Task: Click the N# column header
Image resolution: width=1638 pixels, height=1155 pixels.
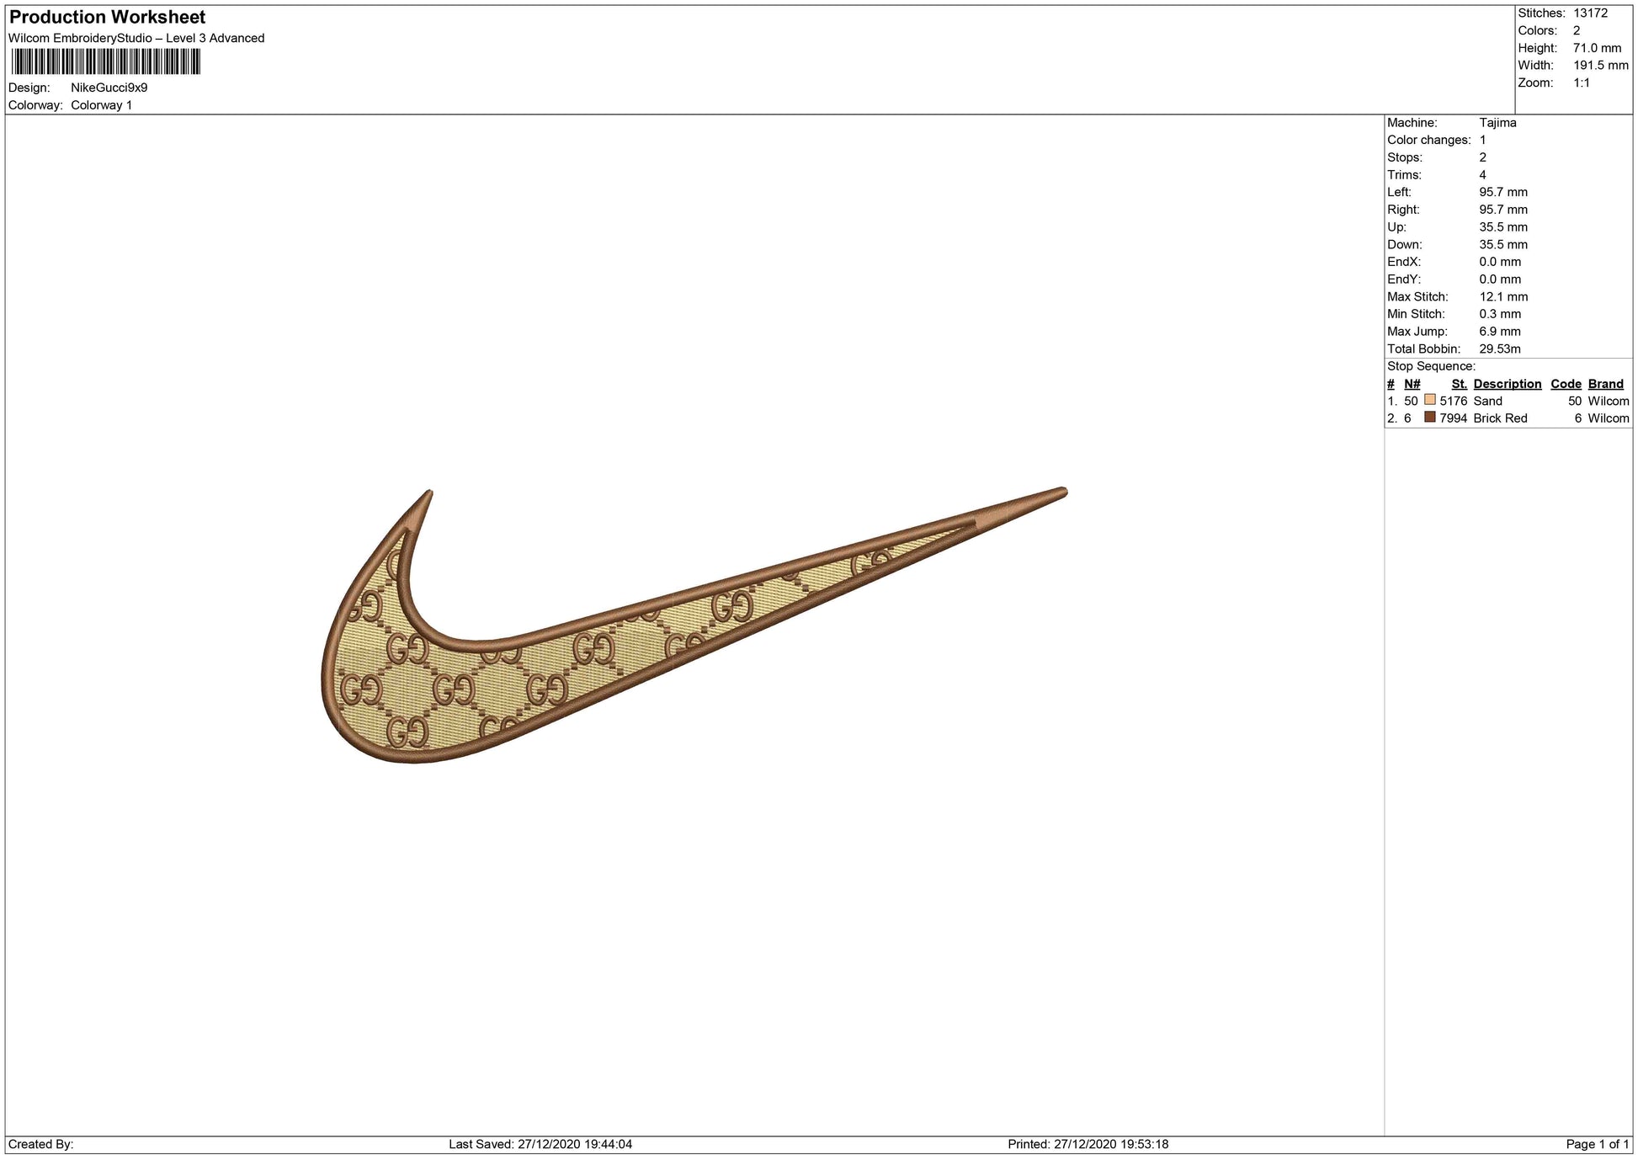Action: pyautogui.click(x=1412, y=384)
